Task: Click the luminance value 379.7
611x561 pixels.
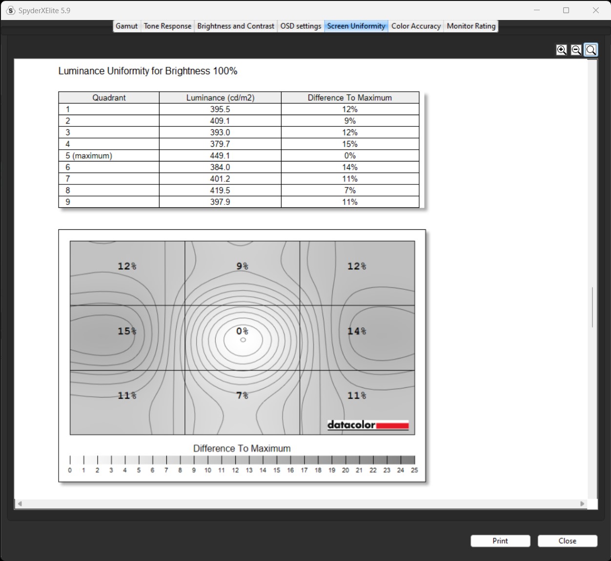Action: (x=220, y=144)
